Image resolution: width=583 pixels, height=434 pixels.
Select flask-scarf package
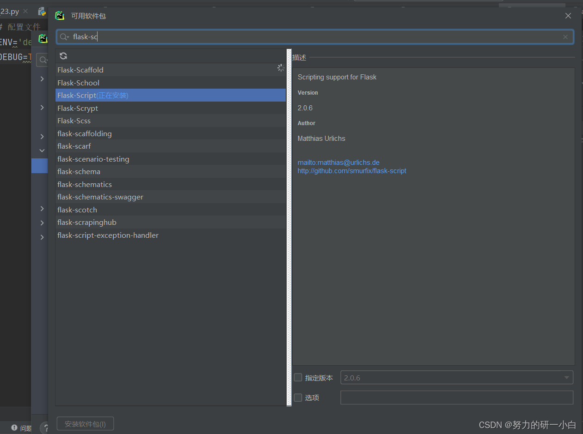pos(171,146)
